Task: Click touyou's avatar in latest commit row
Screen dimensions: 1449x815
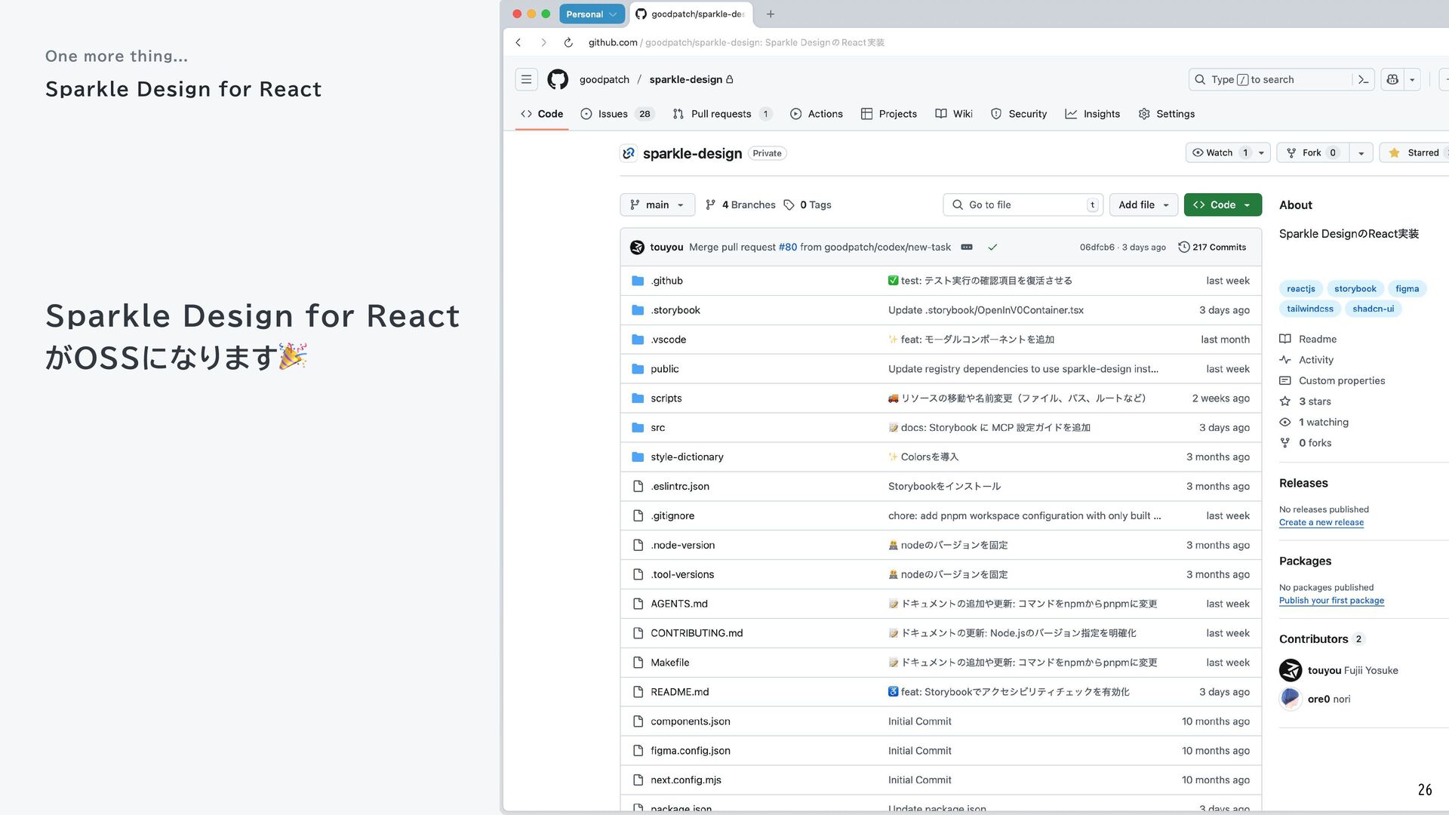Action: (637, 247)
